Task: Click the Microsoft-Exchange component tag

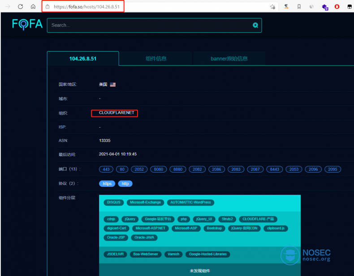Action: [145, 203]
